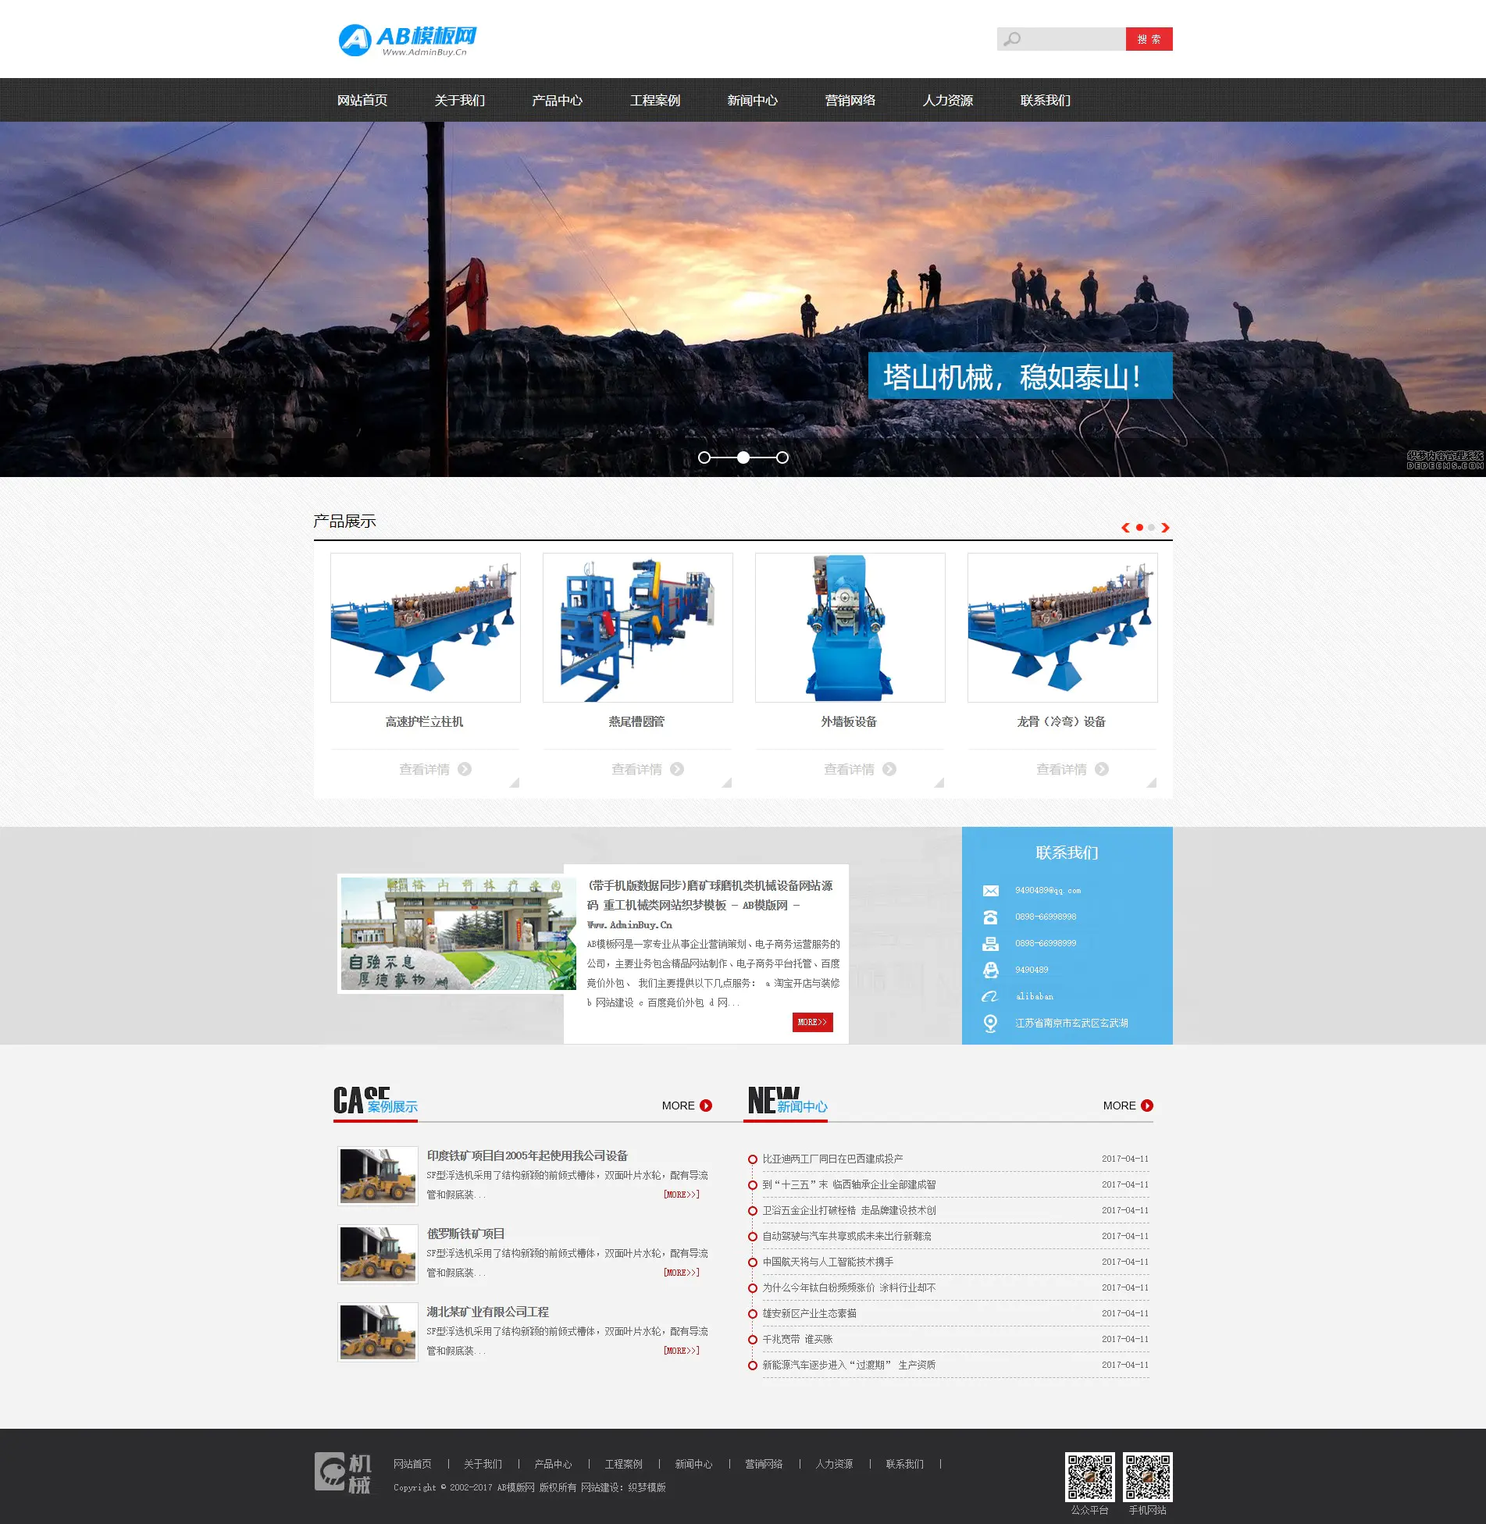Open the 手机网站 QR code

(x=1147, y=1476)
